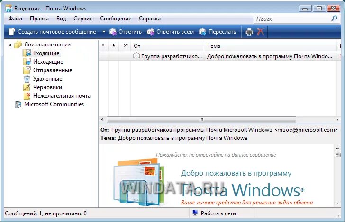Click the Windows Mail title bar icon
The width and height of the screenshot is (345, 222).
(x=9, y=9)
